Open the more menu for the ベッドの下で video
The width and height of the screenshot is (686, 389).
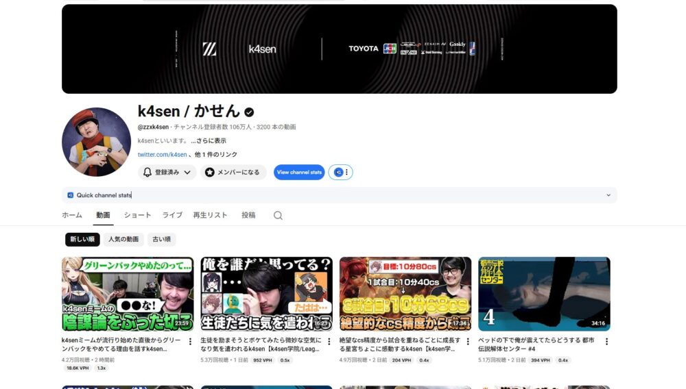click(x=606, y=342)
